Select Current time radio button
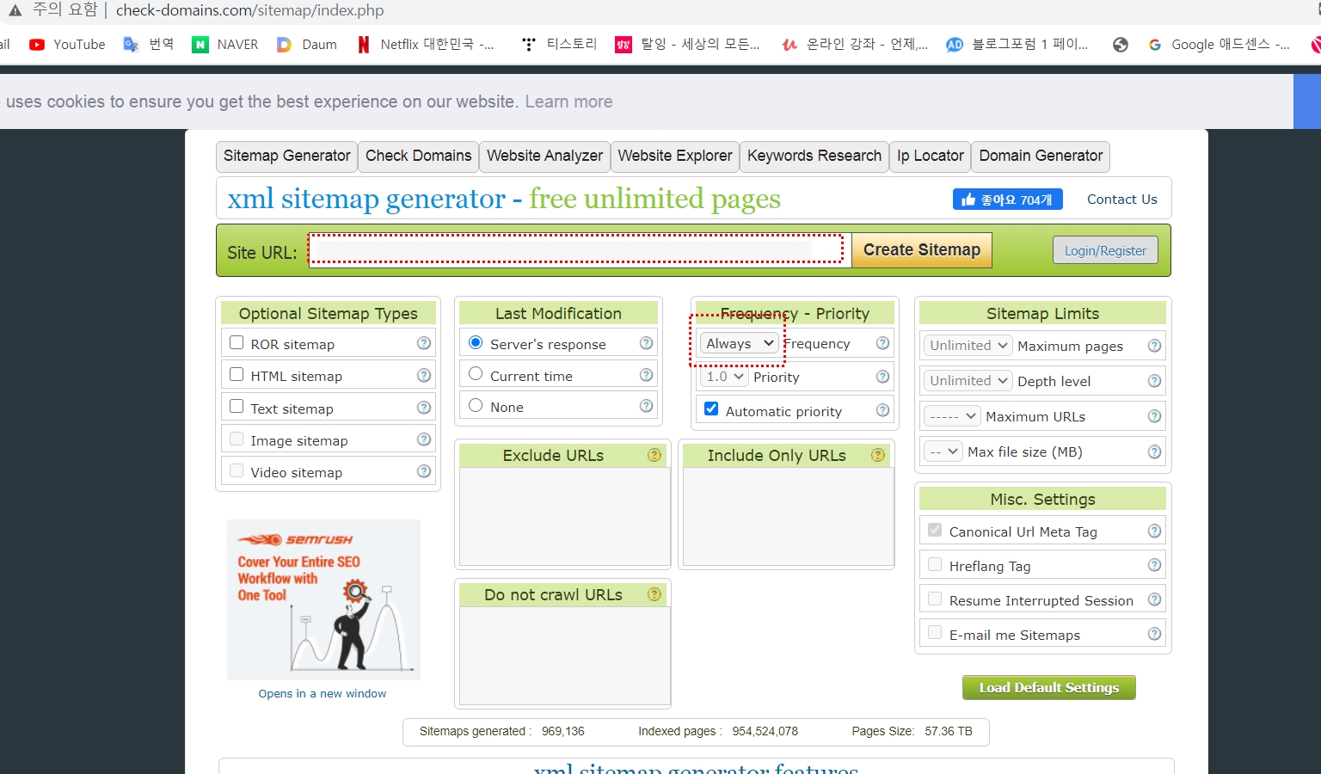This screenshot has width=1321, height=774. pyautogui.click(x=476, y=373)
